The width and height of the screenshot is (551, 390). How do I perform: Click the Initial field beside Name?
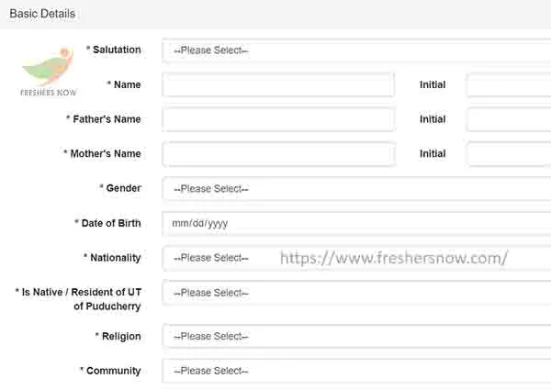(x=509, y=84)
